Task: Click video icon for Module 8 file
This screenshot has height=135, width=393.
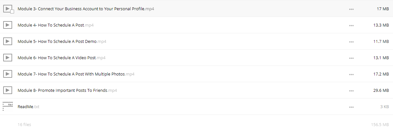Action: (x=8, y=90)
